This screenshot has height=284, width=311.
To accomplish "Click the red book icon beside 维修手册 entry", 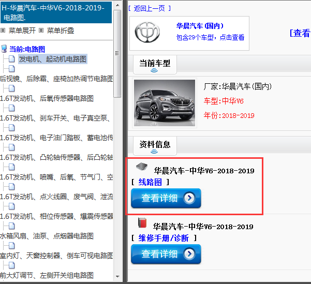I will coord(142,222).
